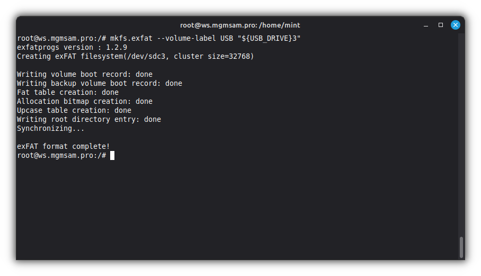Click the empty scrollbar track above the thumb

tap(461, 132)
